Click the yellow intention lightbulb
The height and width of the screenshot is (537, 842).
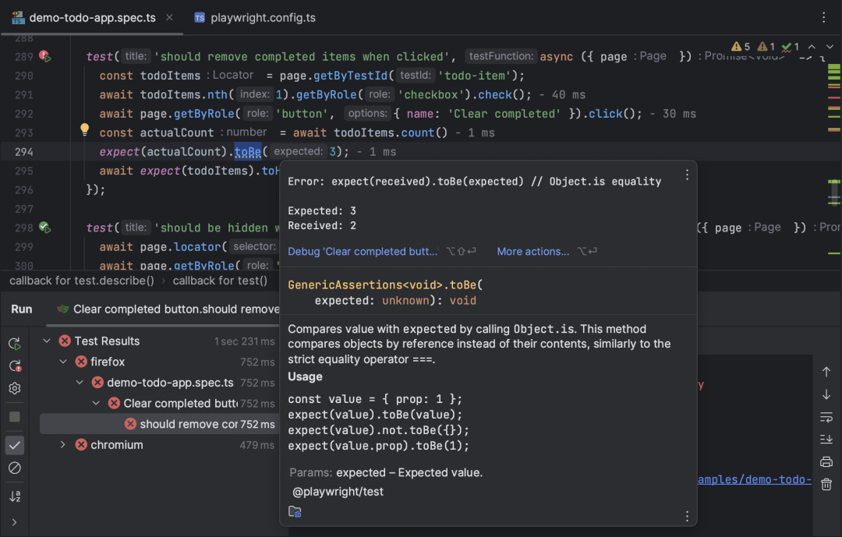[84, 129]
